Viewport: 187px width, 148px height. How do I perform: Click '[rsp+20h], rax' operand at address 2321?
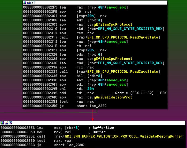click(x=92, y=50)
